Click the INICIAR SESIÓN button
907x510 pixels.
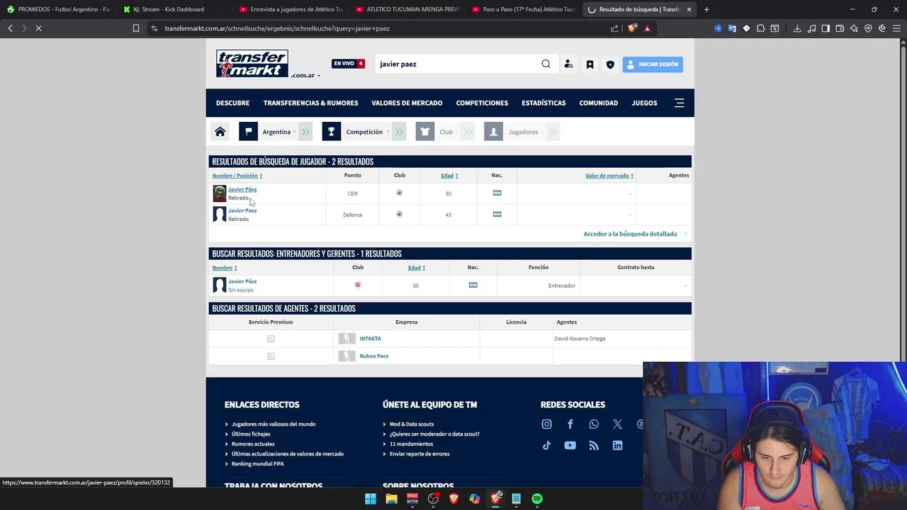click(653, 64)
